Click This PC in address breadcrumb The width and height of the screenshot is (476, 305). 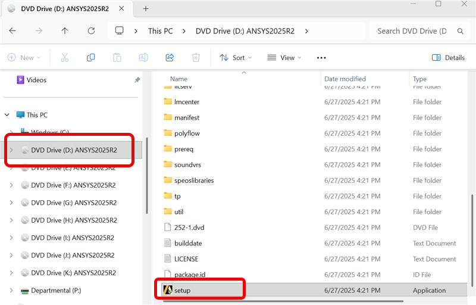click(x=162, y=31)
